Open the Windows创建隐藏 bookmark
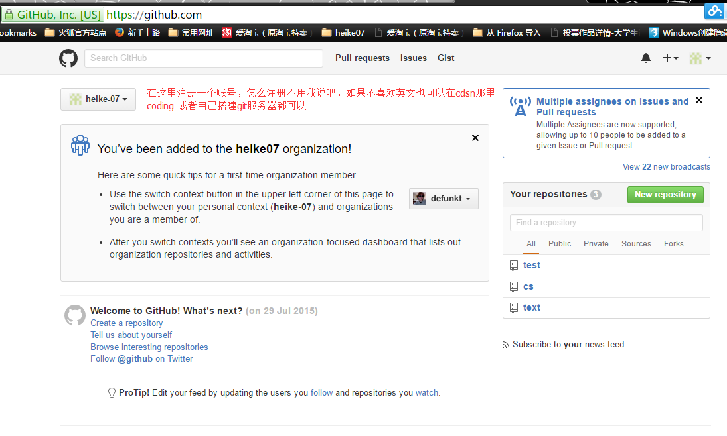Image resolution: width=727 pixels, height=436 pixels. click(x=688, y=33)
